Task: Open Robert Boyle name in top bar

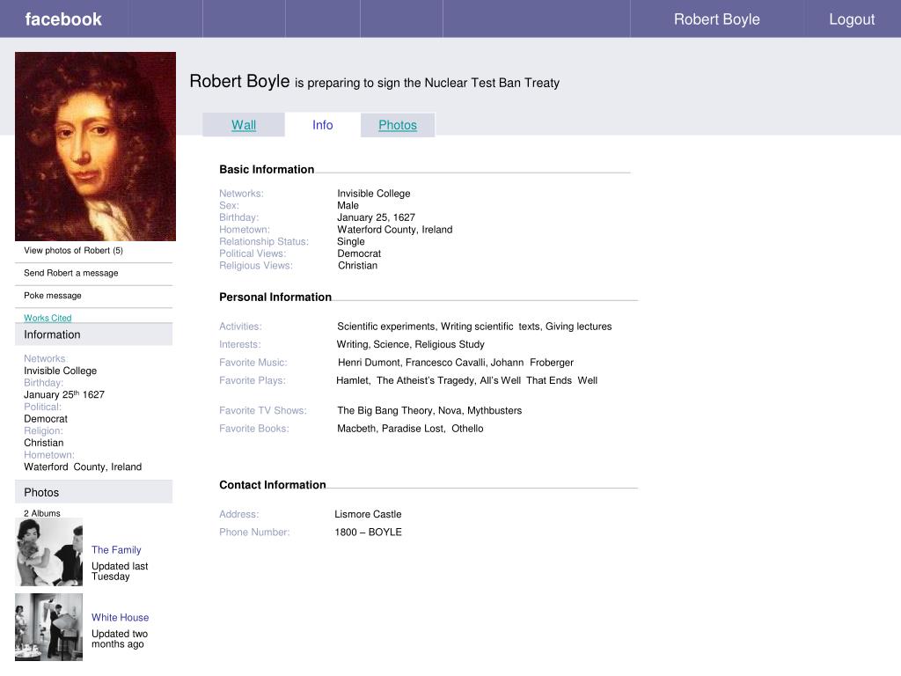Action: coord(716,19)
